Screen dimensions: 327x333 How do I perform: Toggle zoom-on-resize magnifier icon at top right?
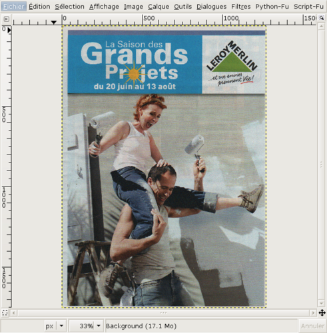321,18
